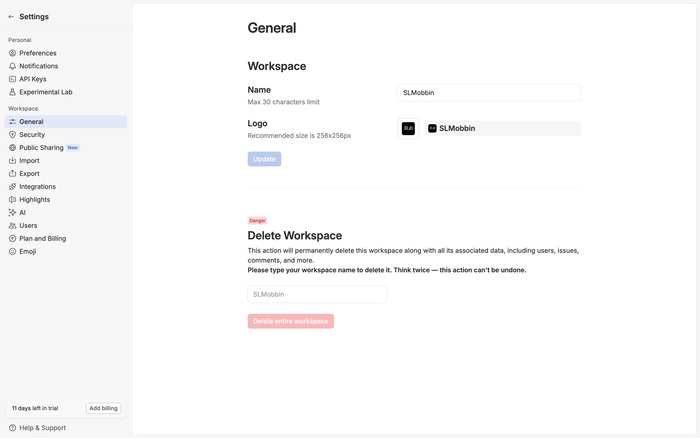Click the Security shield icon
This screenshot has height=438, width=700.
12,135
